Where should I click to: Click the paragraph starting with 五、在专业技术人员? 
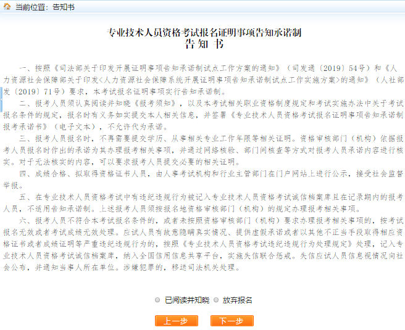204,202
